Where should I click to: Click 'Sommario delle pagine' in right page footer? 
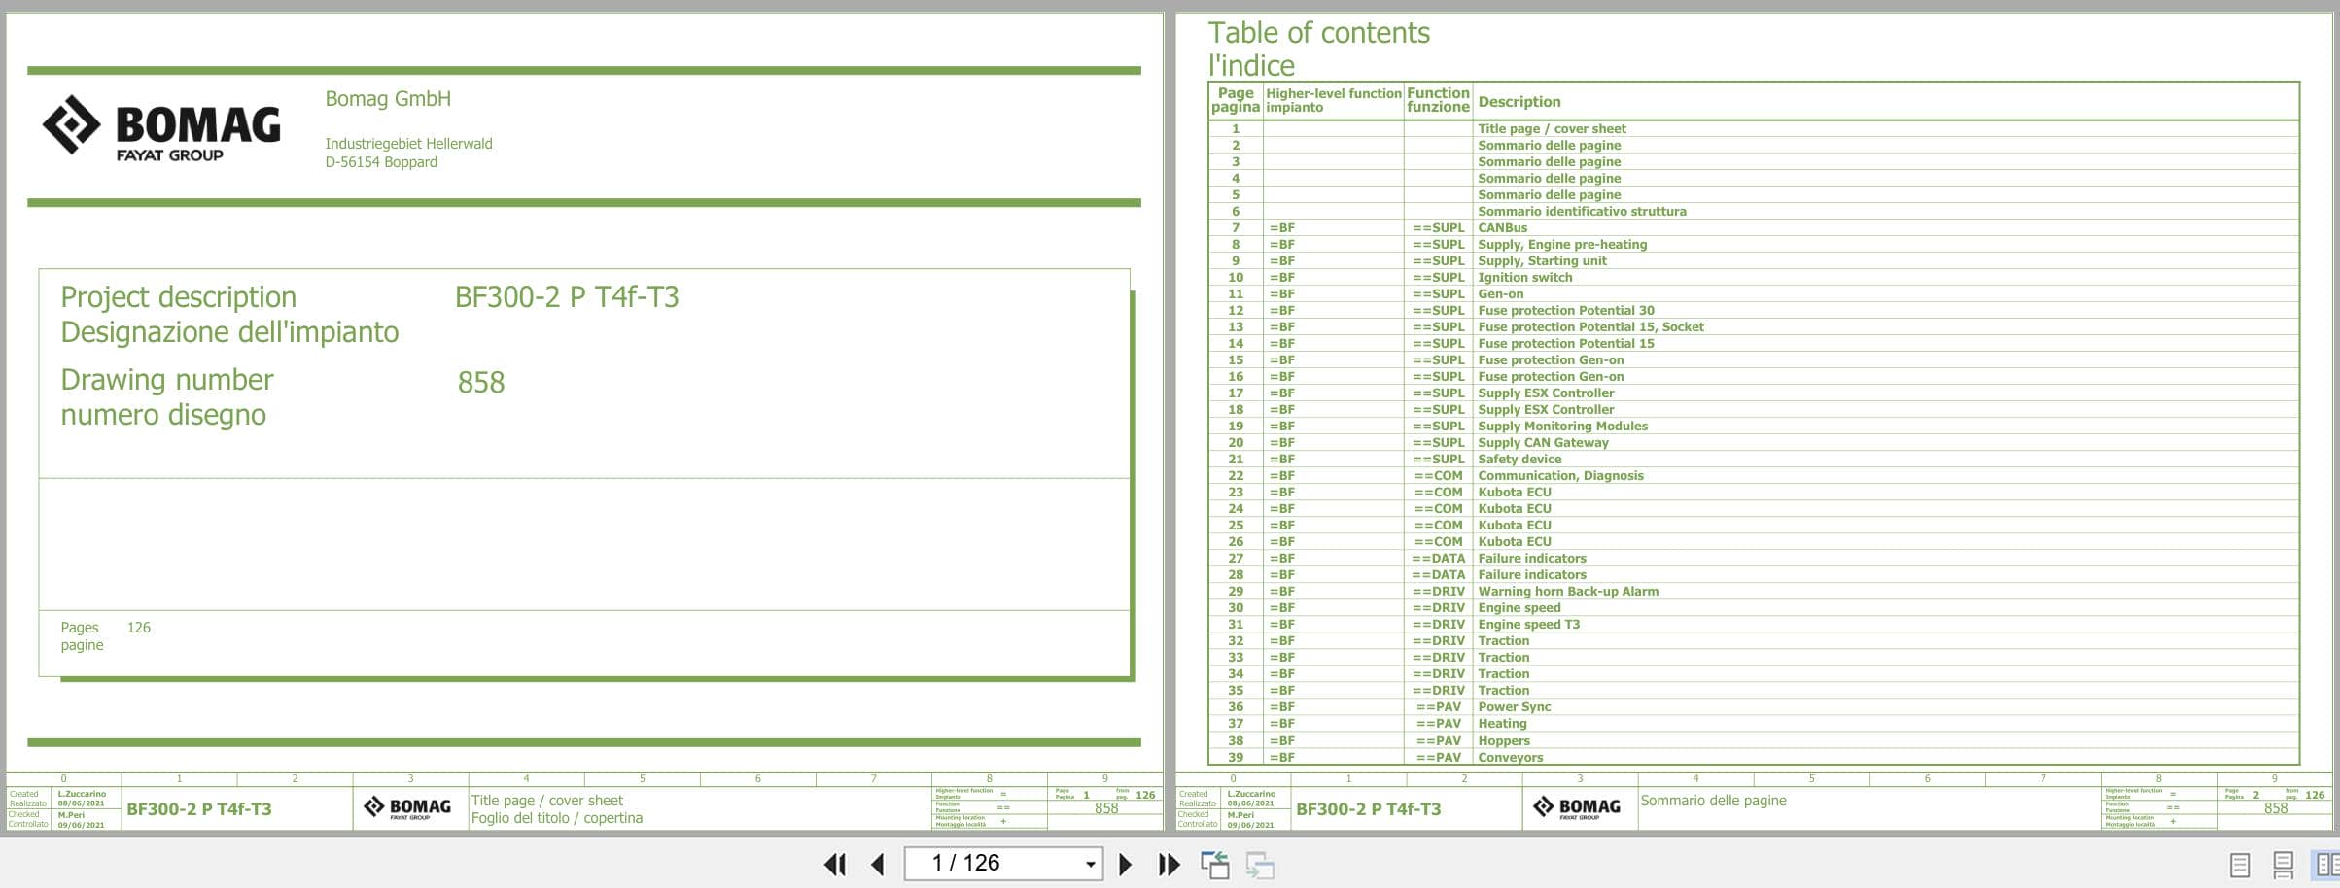point(1713,801)
